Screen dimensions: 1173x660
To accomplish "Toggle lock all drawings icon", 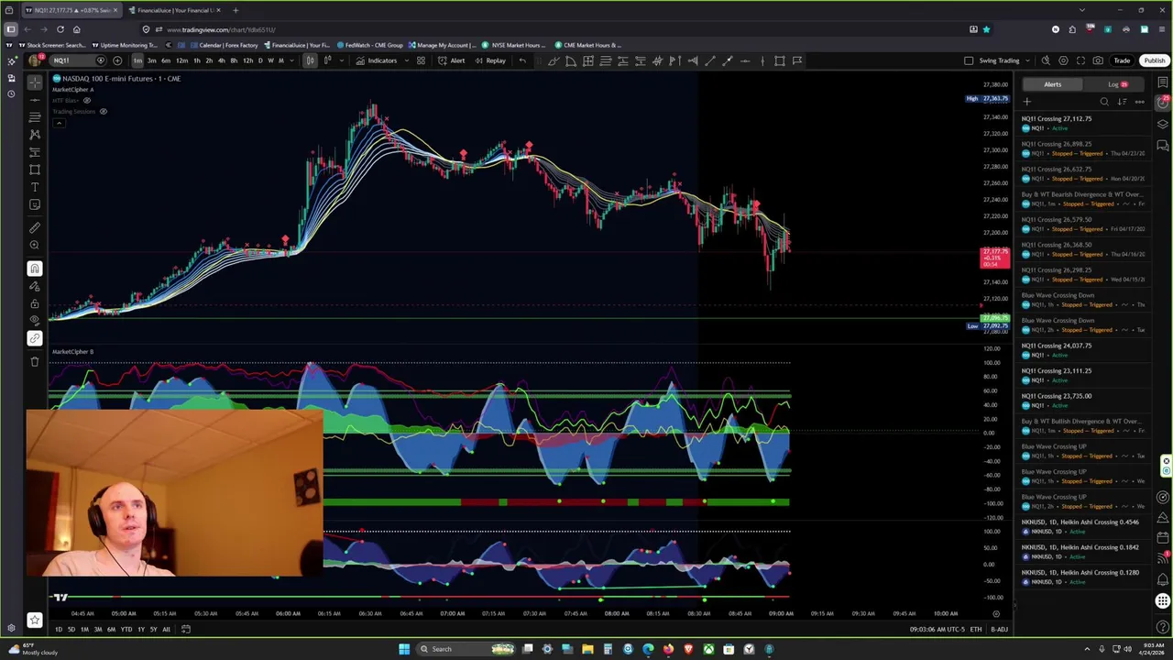I will (x=35, y=303).
